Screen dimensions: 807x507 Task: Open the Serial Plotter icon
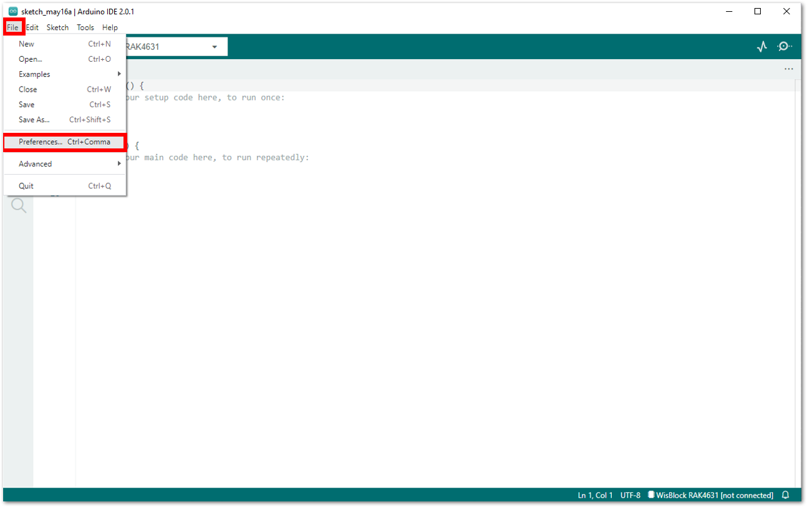coord(761,47)
